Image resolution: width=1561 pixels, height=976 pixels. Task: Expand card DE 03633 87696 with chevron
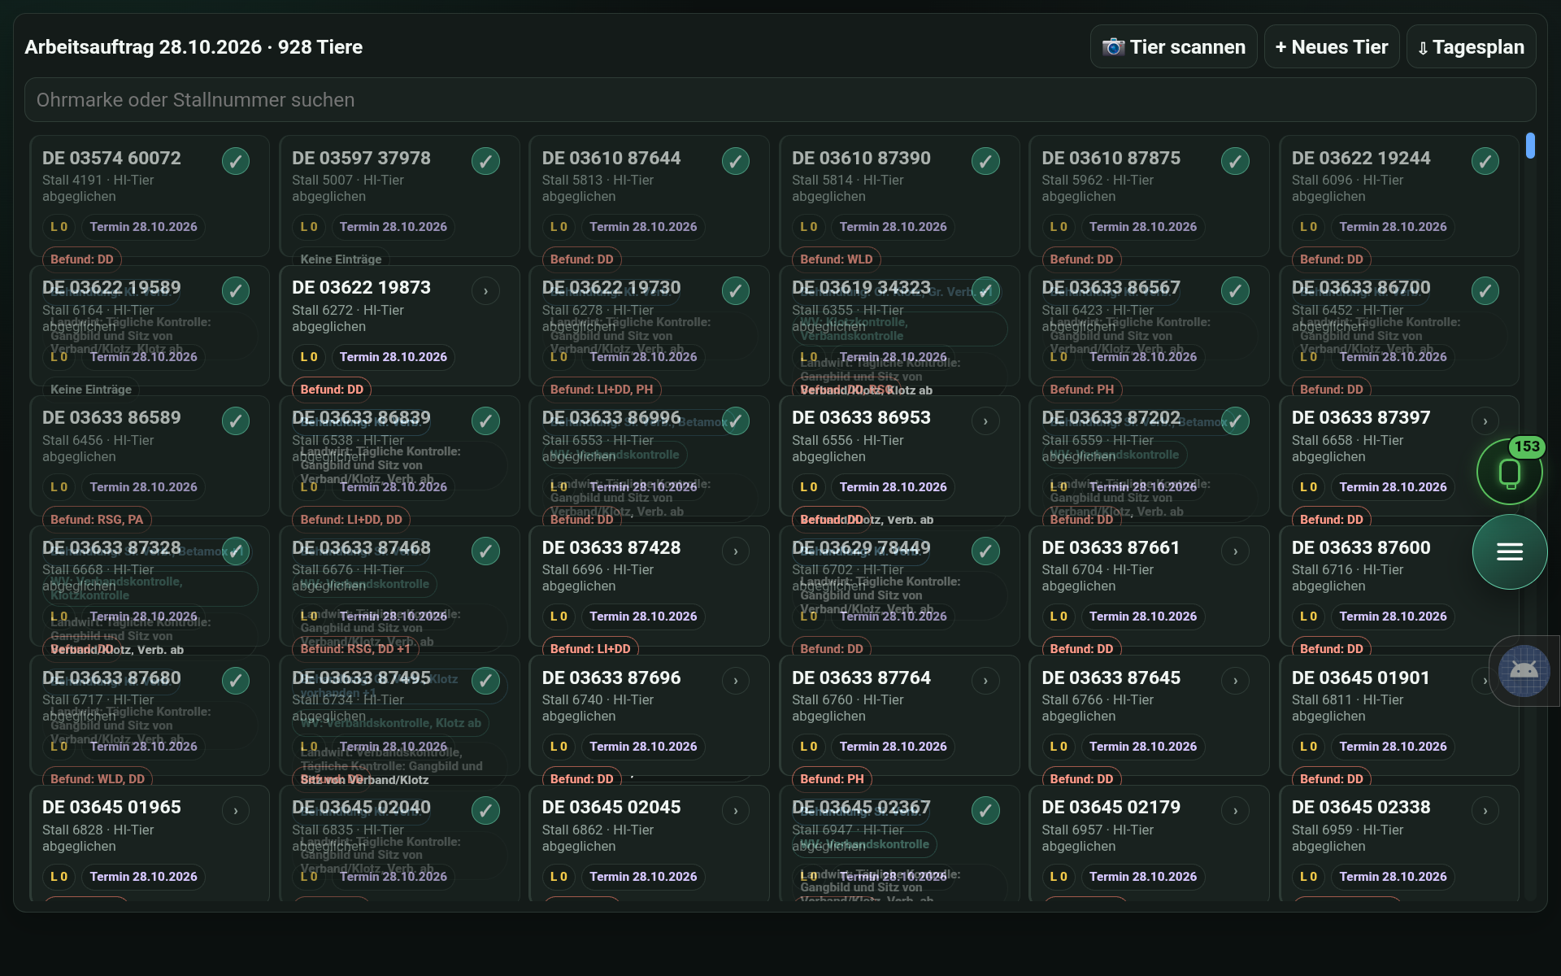pyautogui.click(x=736, y=681)
